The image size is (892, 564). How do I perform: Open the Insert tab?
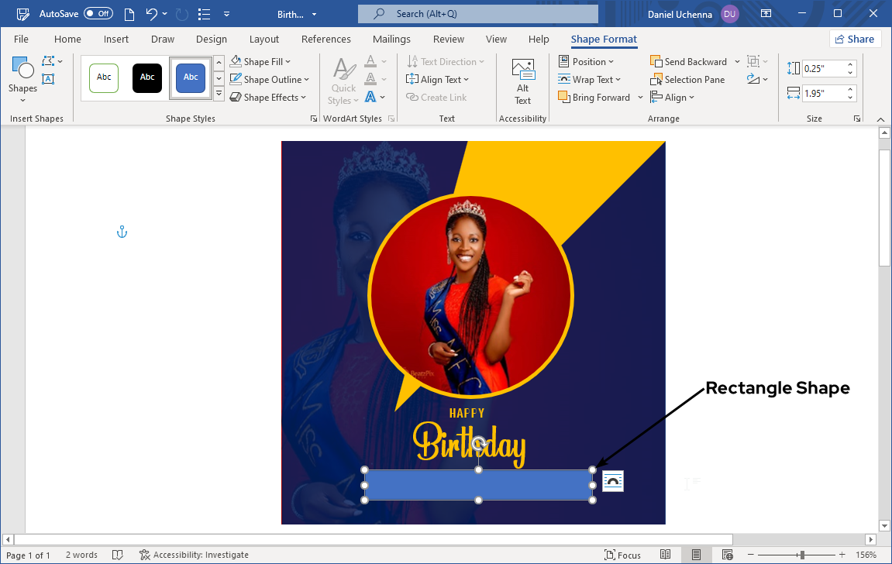(116, 40)
